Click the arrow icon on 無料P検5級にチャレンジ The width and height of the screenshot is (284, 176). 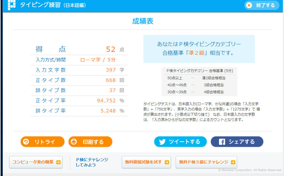click(233, 162)
